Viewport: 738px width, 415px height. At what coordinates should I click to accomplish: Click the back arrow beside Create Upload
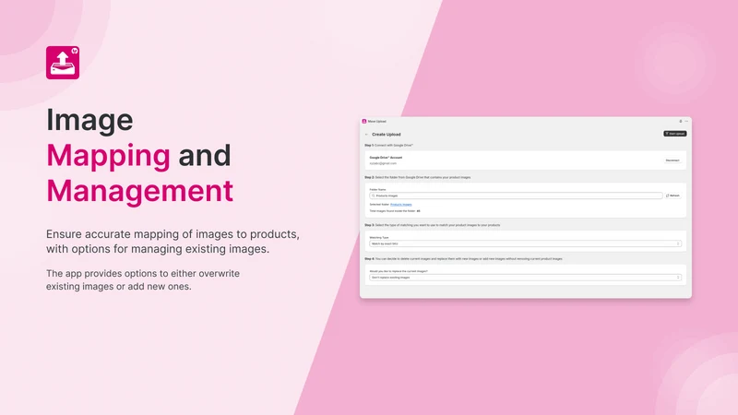[366, 135]
